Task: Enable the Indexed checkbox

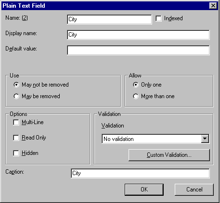Action: pos(158,18)
